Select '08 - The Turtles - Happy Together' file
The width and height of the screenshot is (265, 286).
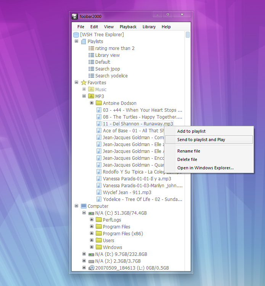143,117
